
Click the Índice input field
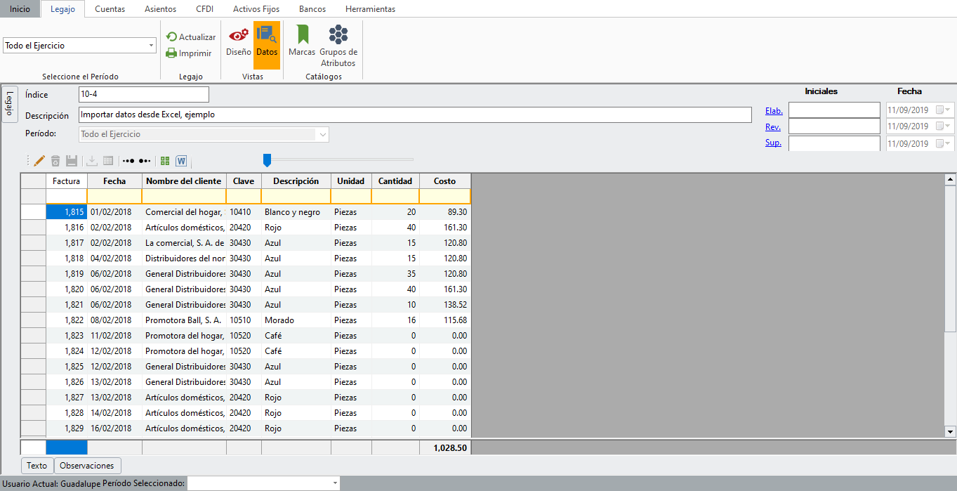click(144, 94)
